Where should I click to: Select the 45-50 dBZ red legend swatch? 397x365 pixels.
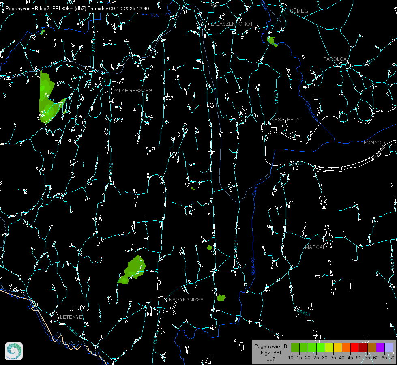[x=355, y=347]
